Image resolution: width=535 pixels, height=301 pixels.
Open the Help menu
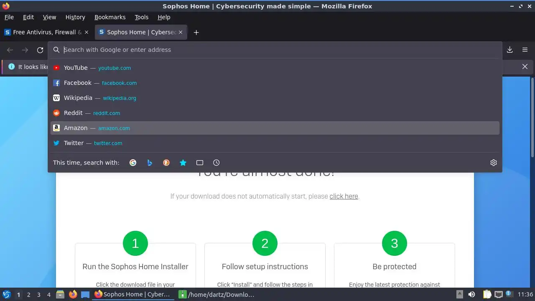click(164, 17)
